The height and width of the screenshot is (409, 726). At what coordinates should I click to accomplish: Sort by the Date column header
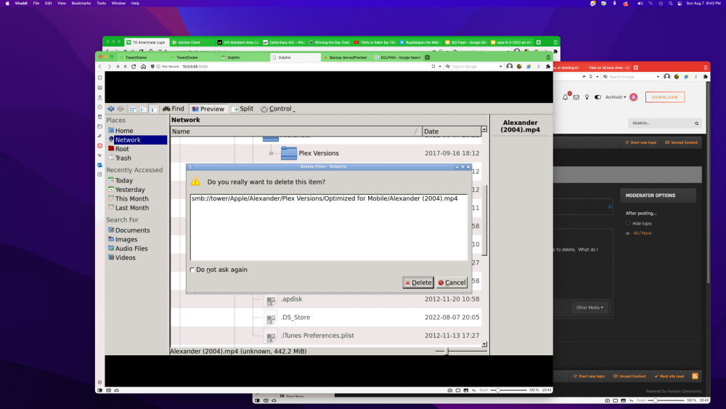(452, 131)
